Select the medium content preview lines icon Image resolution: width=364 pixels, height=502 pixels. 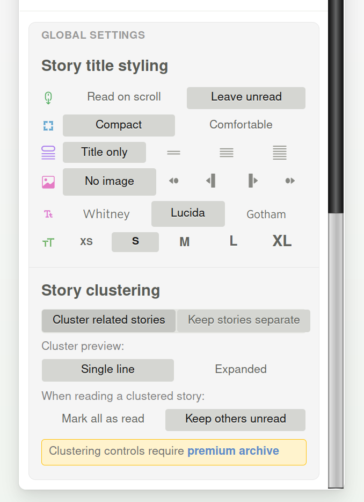tap(227, 153)
